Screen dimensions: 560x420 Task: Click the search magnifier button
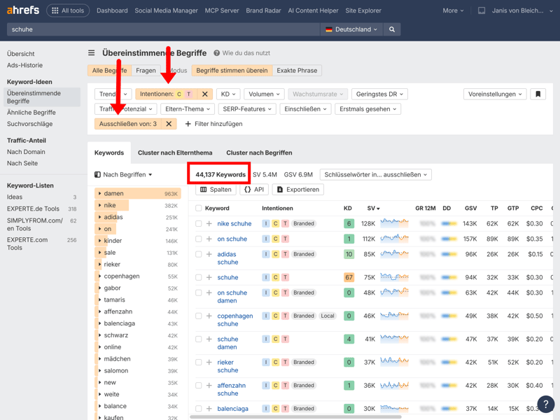tap(392, 29)
